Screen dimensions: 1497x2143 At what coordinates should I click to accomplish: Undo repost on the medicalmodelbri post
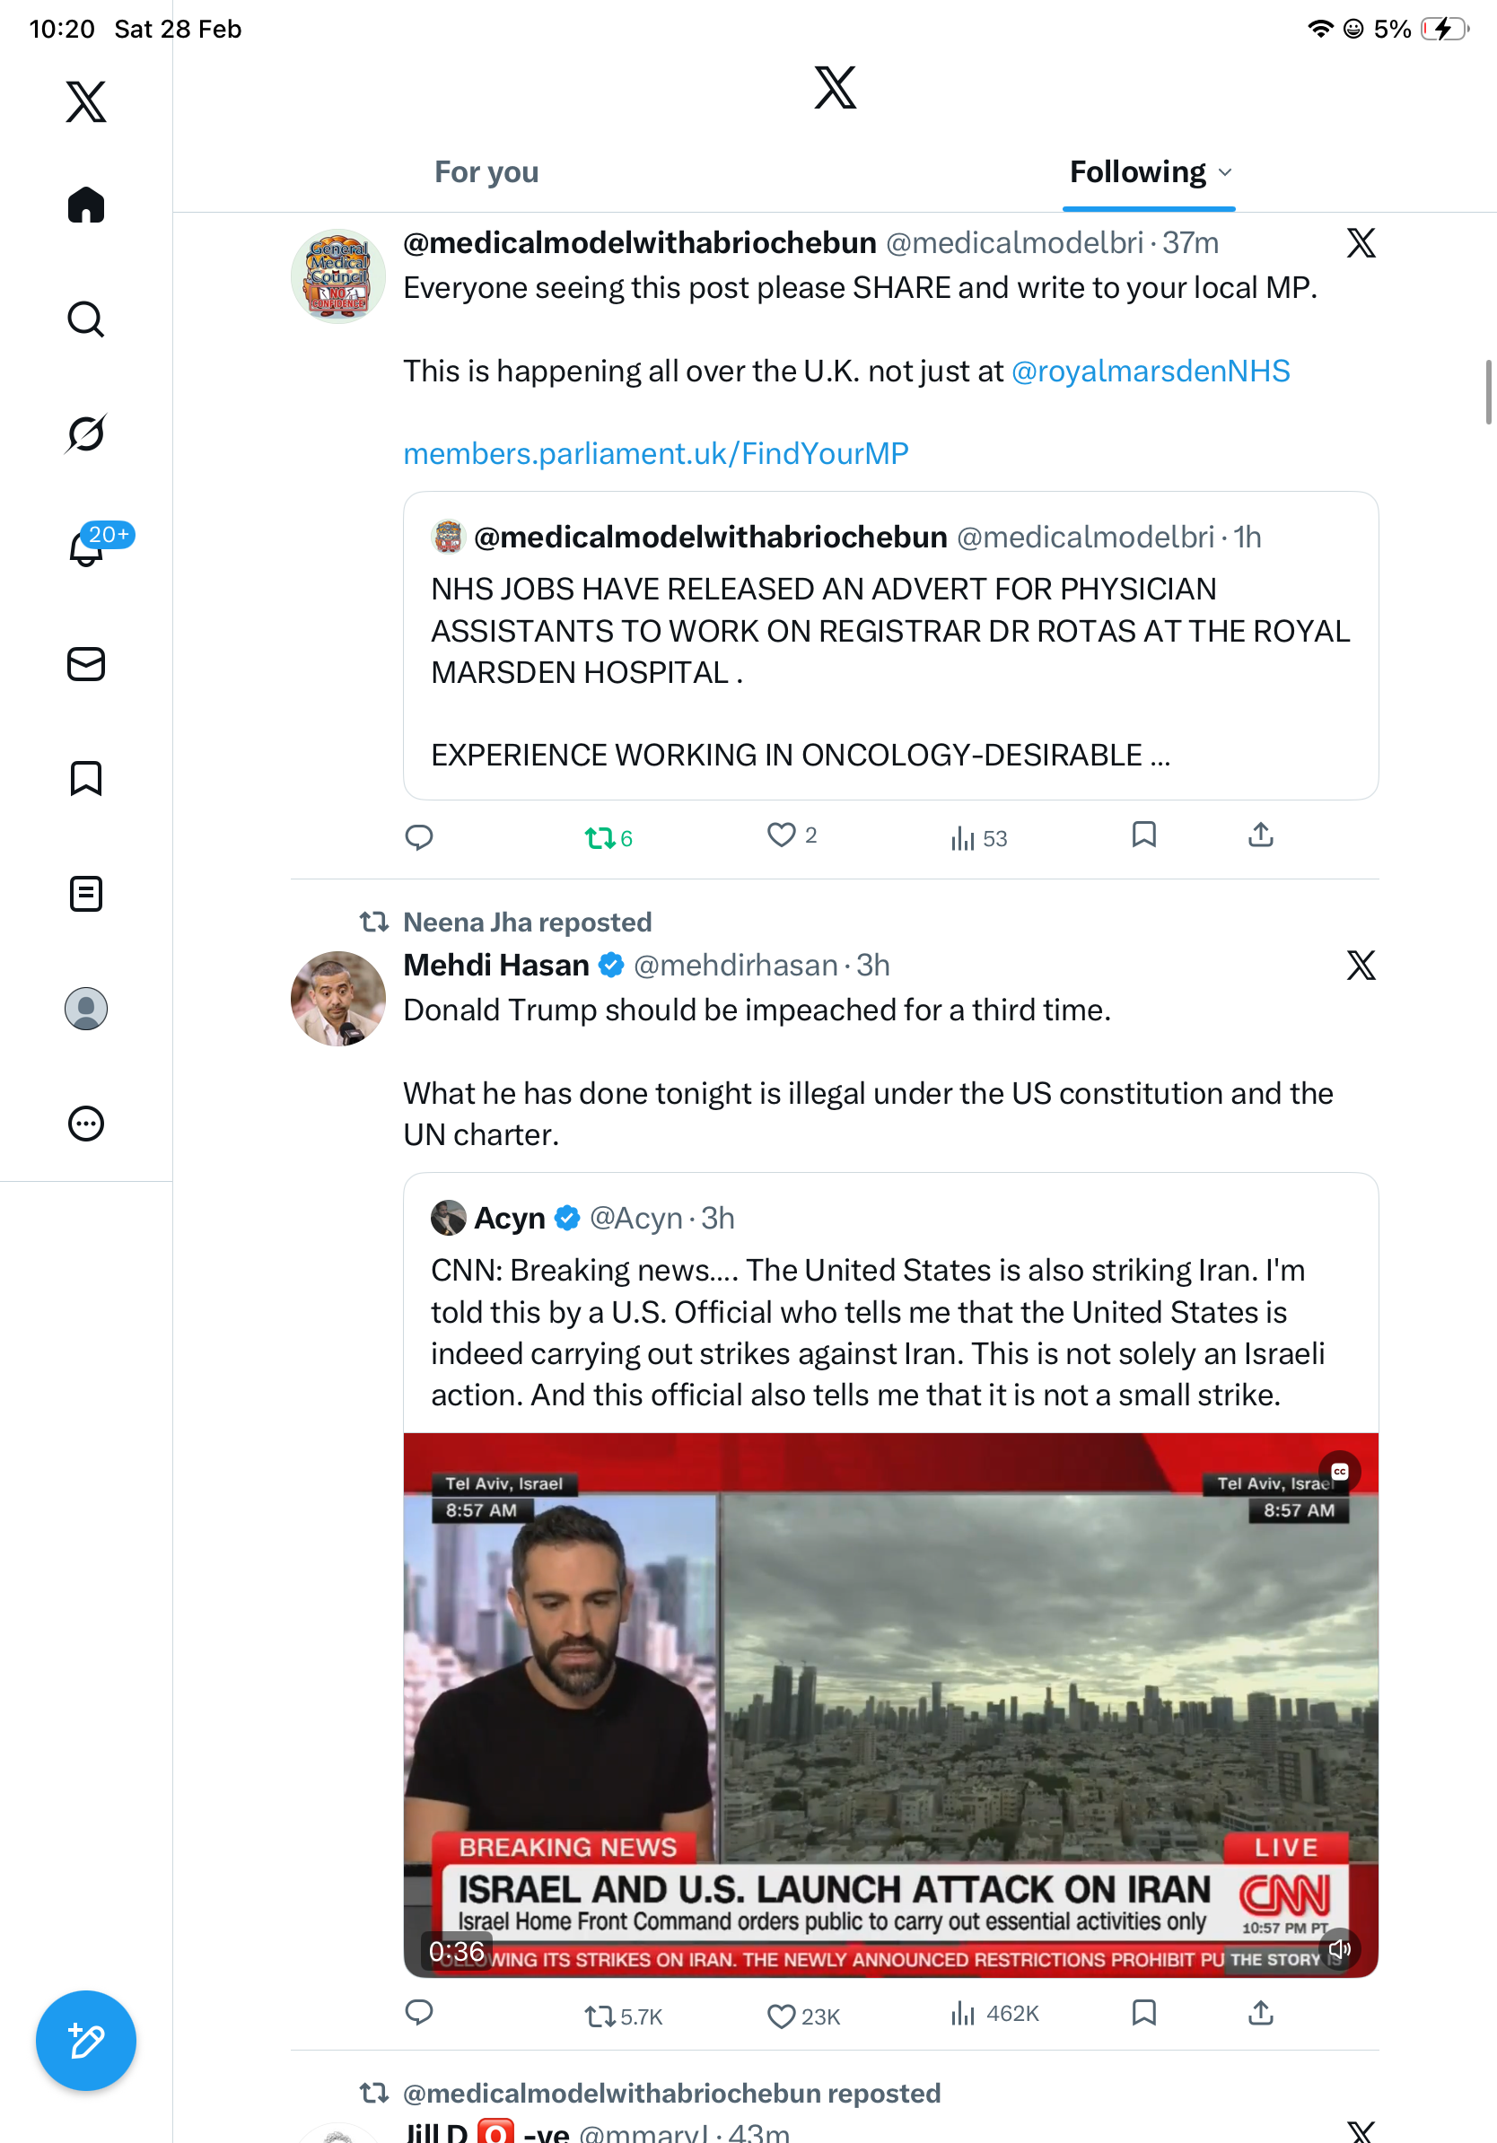(x=608, y=837)
